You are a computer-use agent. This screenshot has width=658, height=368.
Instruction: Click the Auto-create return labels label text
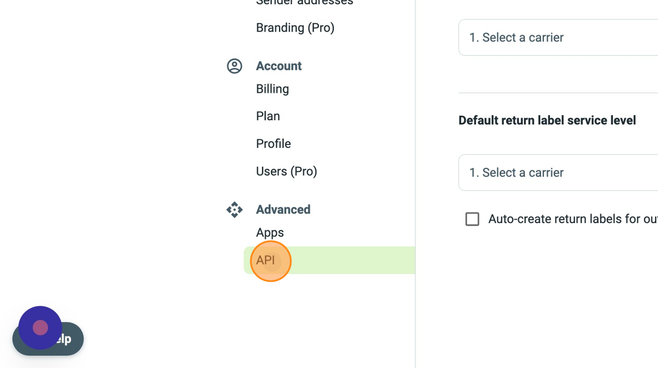573,219
